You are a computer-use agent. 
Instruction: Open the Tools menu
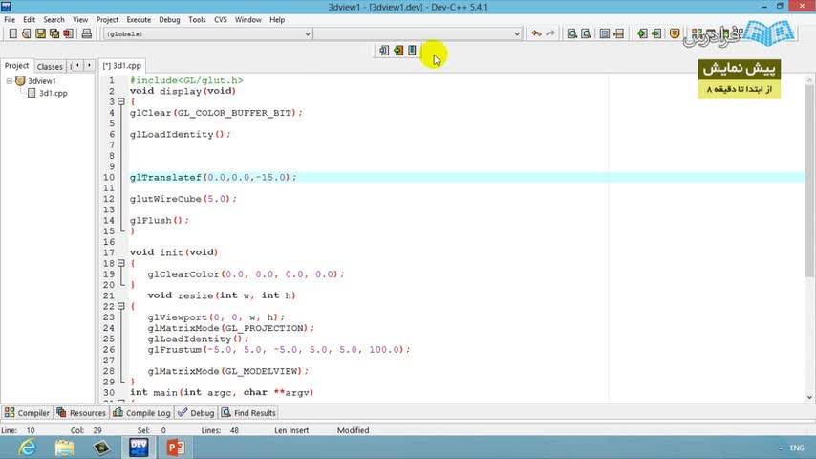[197, 20]
